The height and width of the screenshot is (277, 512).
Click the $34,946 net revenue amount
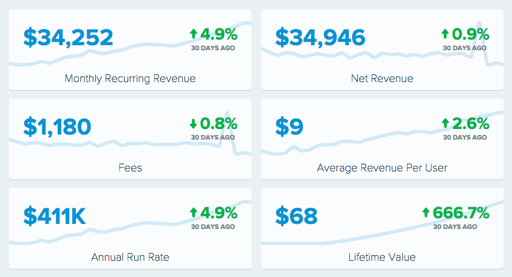click(x=320, y=38)
